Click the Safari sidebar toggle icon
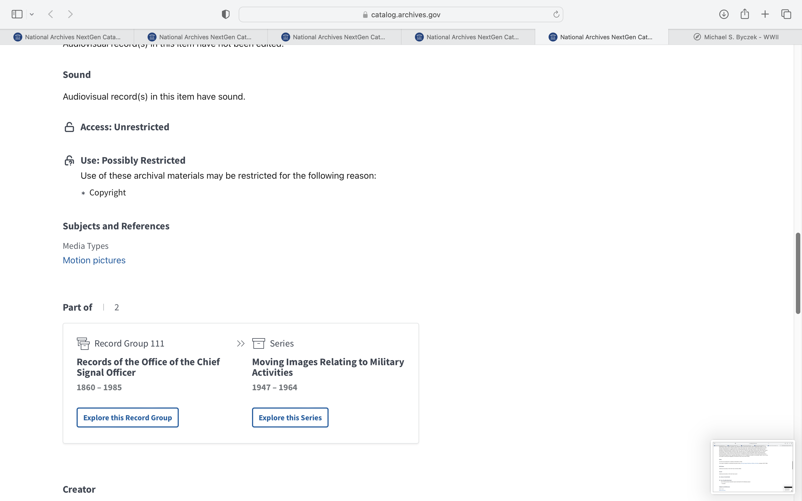802x501 pixels. tap(17, 14)
